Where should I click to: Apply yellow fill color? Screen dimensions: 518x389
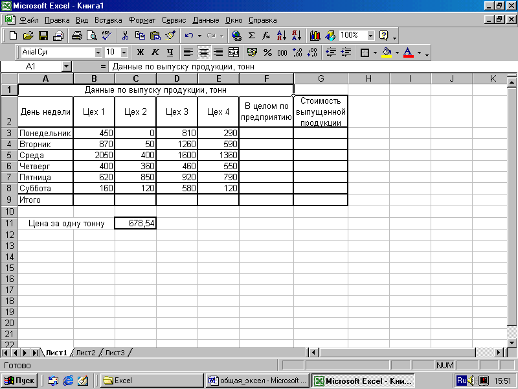click(x=387, y=53)
